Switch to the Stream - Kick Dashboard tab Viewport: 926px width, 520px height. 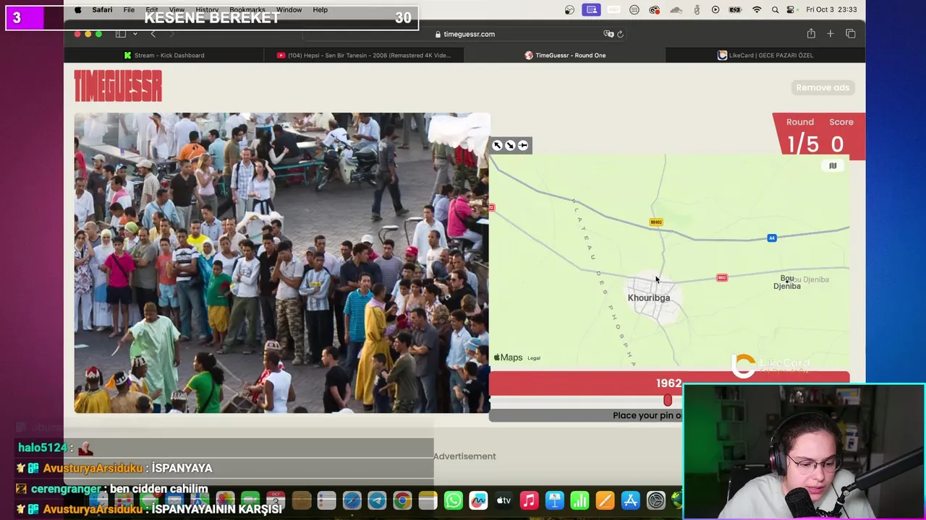(164, 55)
